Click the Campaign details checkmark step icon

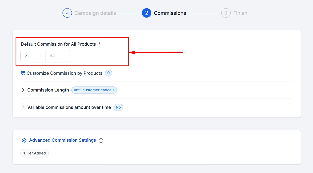pyautogui.click(x=67, y=13)
